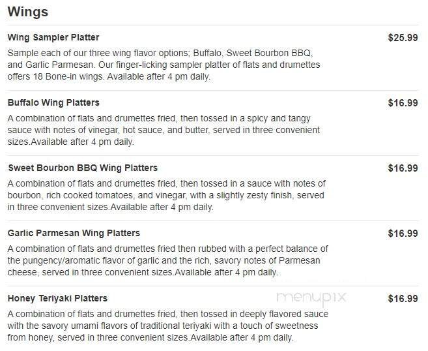The width and height of the screenshot is (428, 351).
Task: Open the Wing Sampler Platter item
Action: (x=53, y=37)
